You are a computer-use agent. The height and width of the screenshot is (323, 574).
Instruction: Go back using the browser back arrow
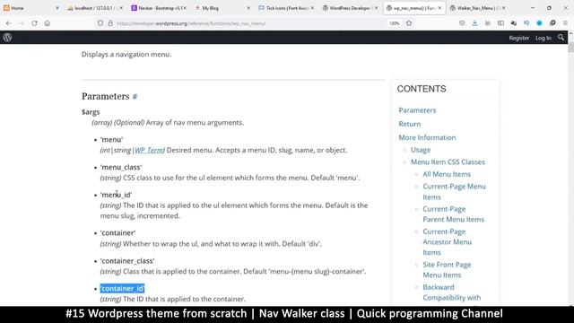tap(8, 23)
